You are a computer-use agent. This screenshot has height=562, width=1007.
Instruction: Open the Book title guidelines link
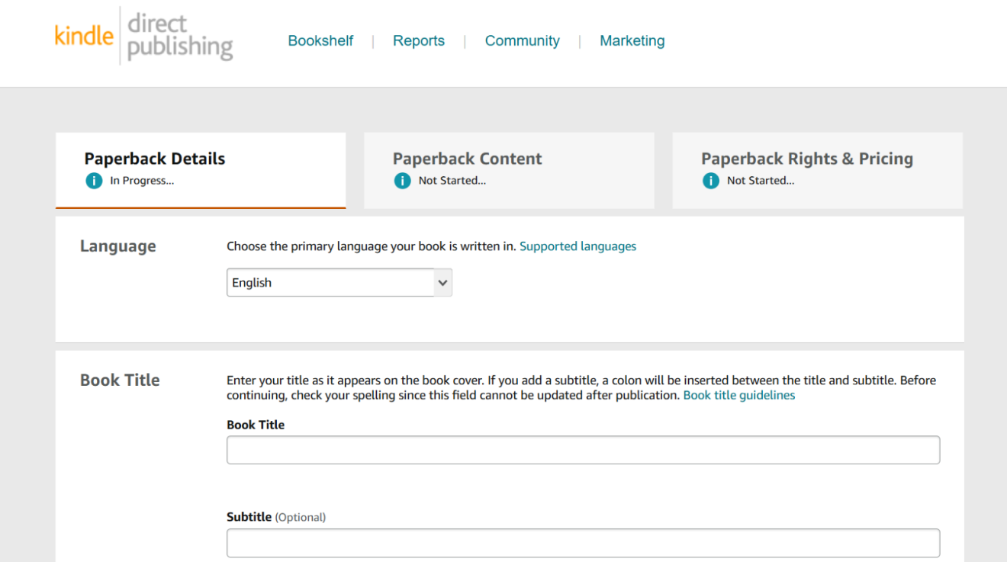[x=738, y=395]
